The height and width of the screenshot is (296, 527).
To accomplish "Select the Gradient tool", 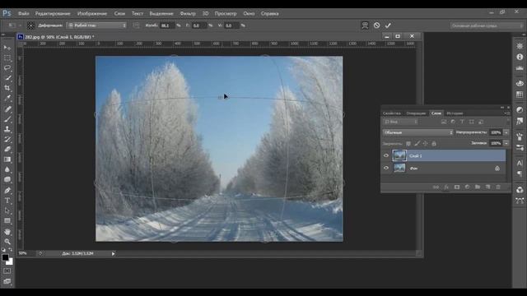I will click(x=7, y=160).
